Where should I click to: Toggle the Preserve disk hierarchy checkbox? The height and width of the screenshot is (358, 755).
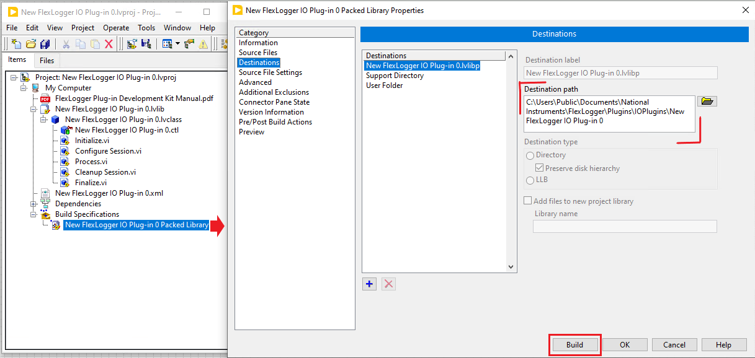tap(540, 168)
